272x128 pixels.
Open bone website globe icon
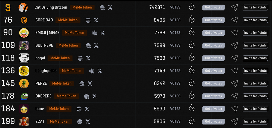(x=79, y=109)
